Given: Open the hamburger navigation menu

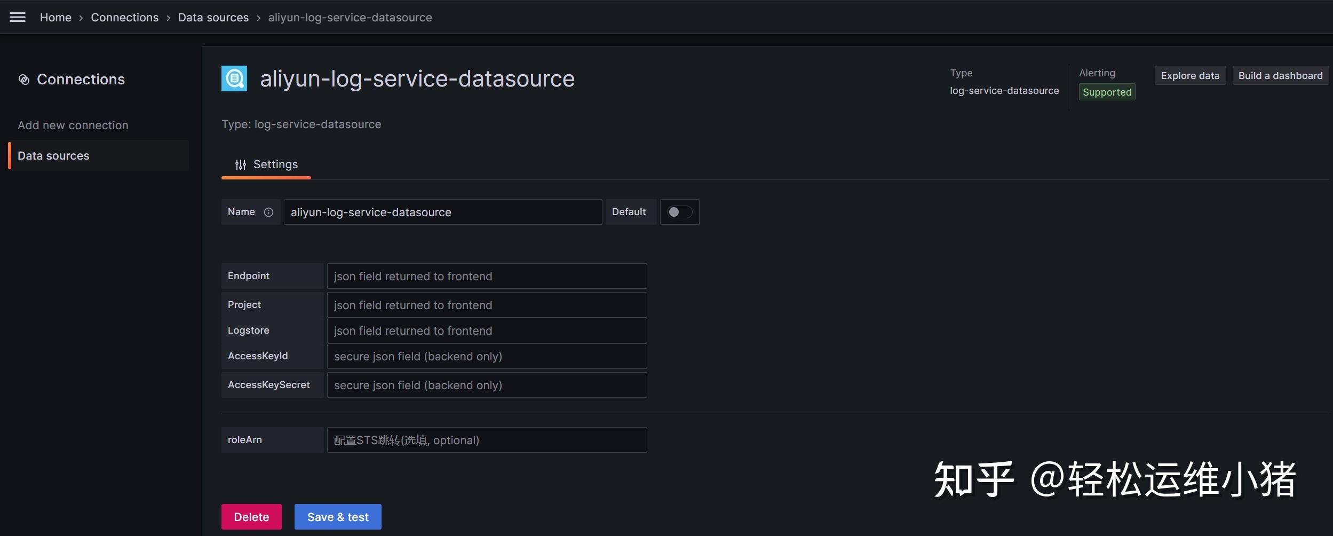Looking at the screenshot, I should pos(18,17).
